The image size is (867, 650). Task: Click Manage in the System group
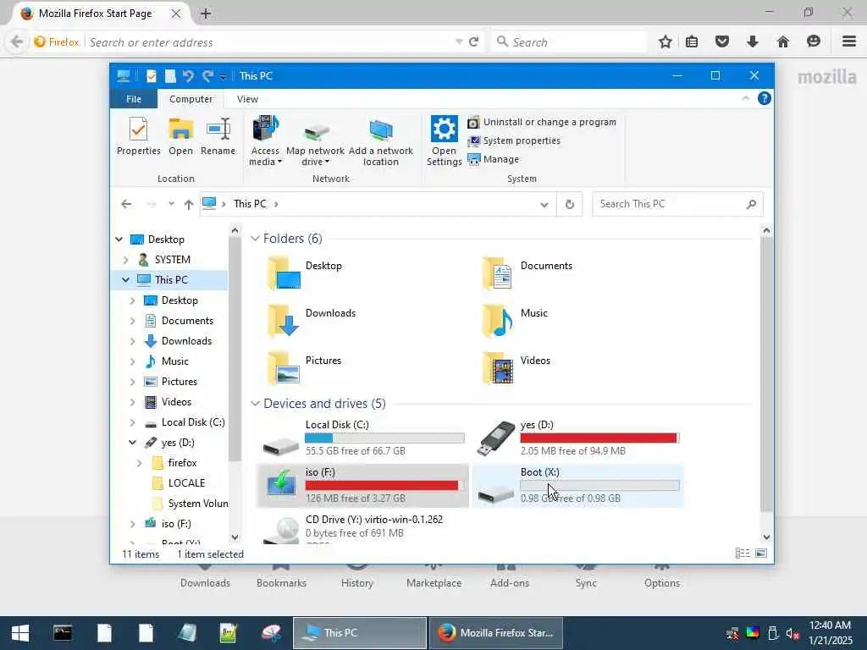click(494, 159)
